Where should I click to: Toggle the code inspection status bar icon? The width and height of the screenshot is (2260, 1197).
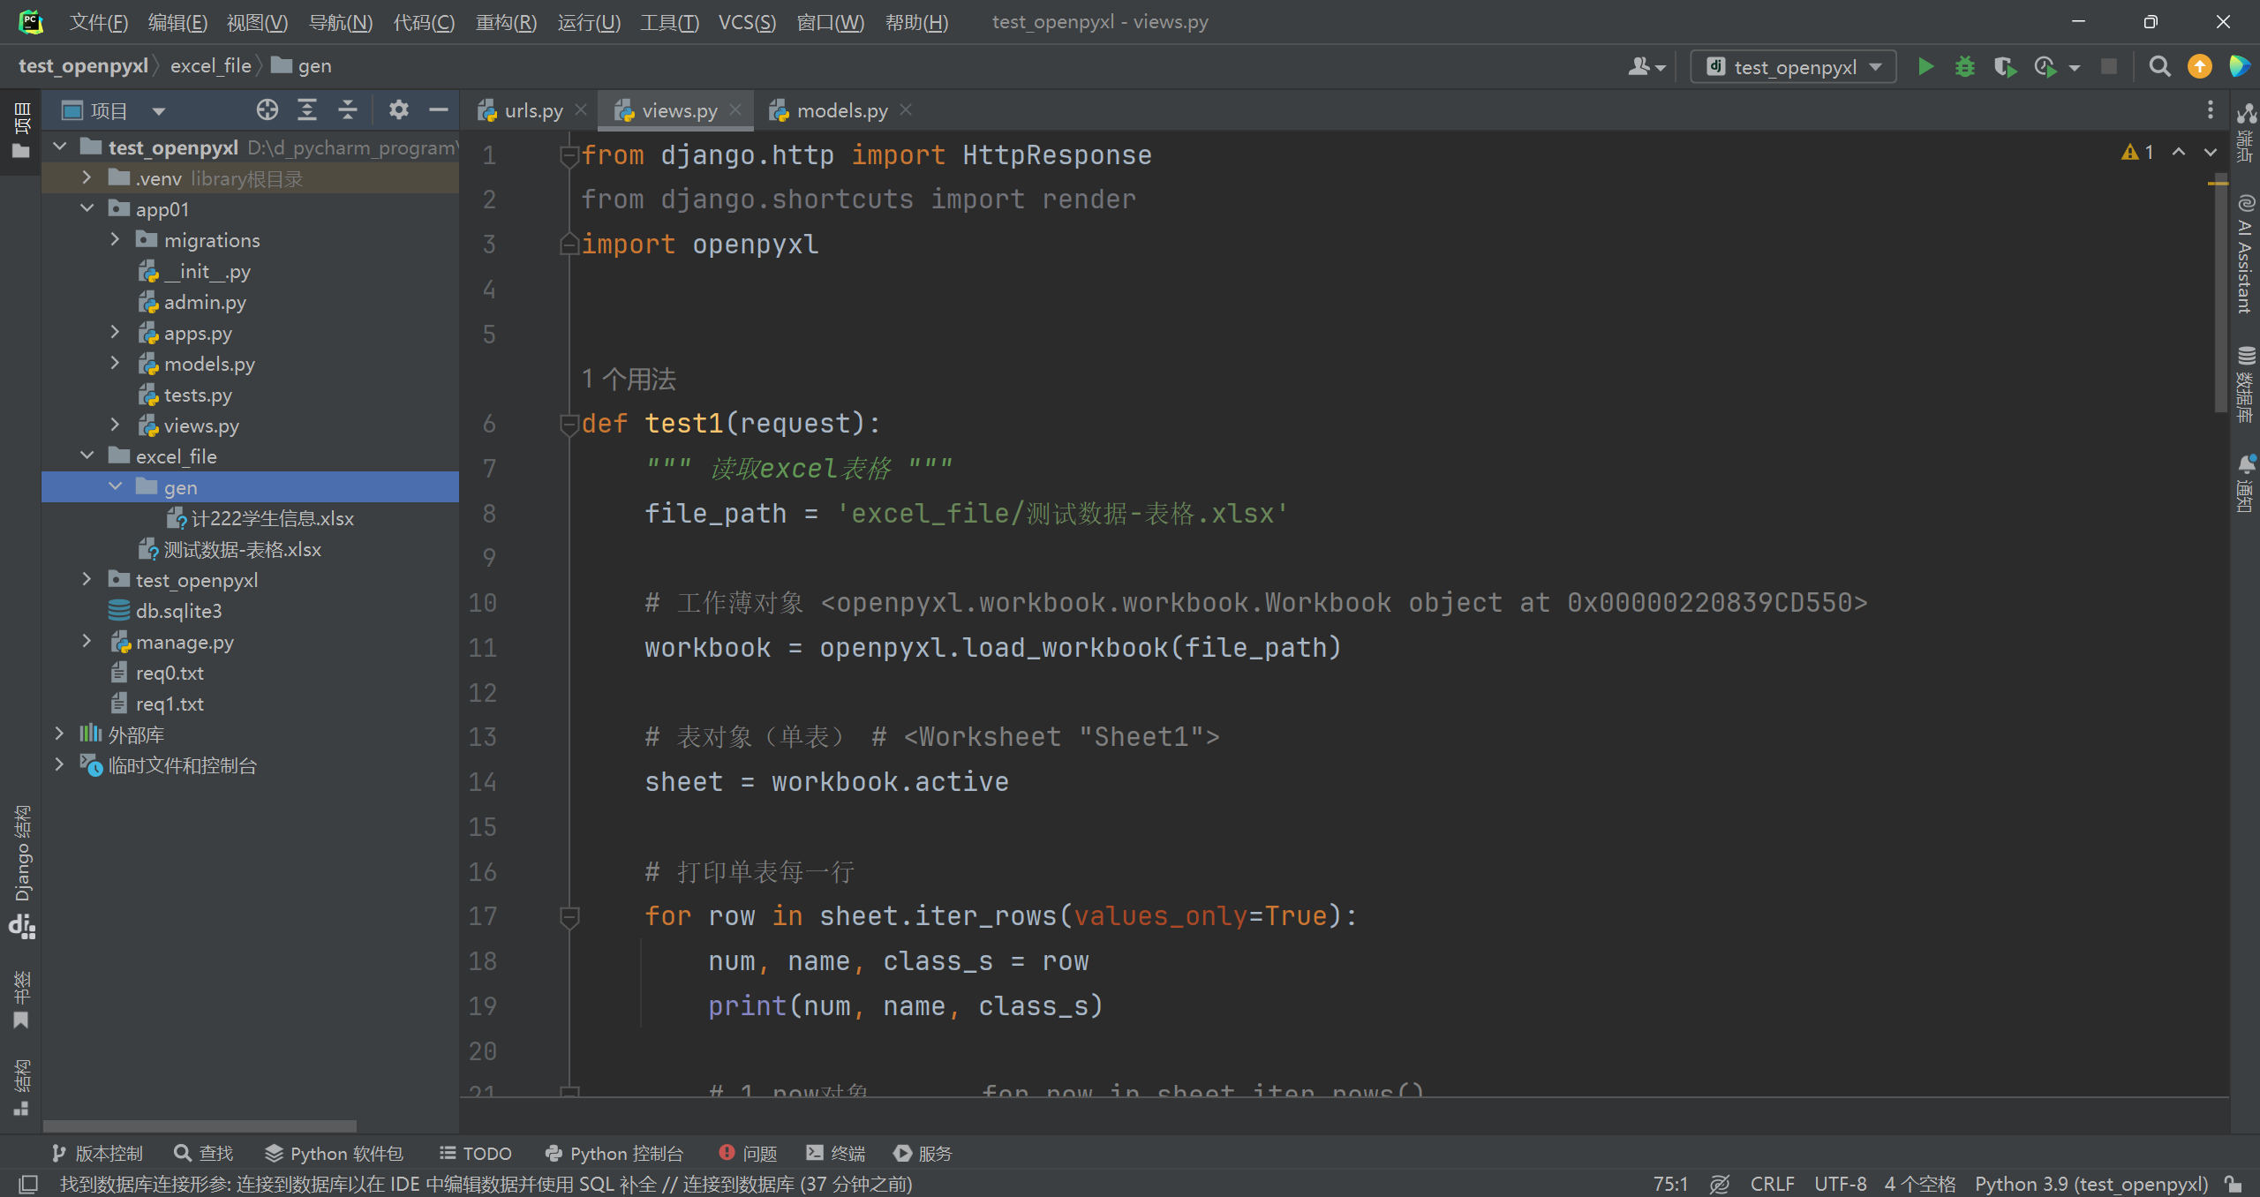click(1719, 1184)
